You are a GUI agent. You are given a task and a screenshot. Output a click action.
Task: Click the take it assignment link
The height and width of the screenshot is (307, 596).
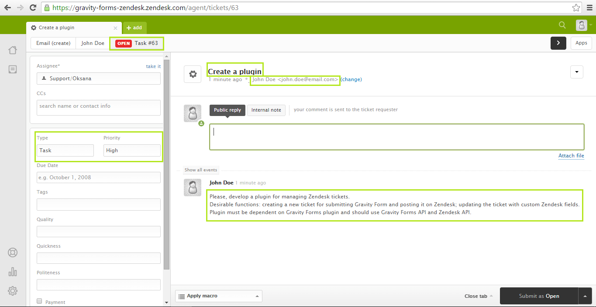pyautogui.click(x=153, y=66)
